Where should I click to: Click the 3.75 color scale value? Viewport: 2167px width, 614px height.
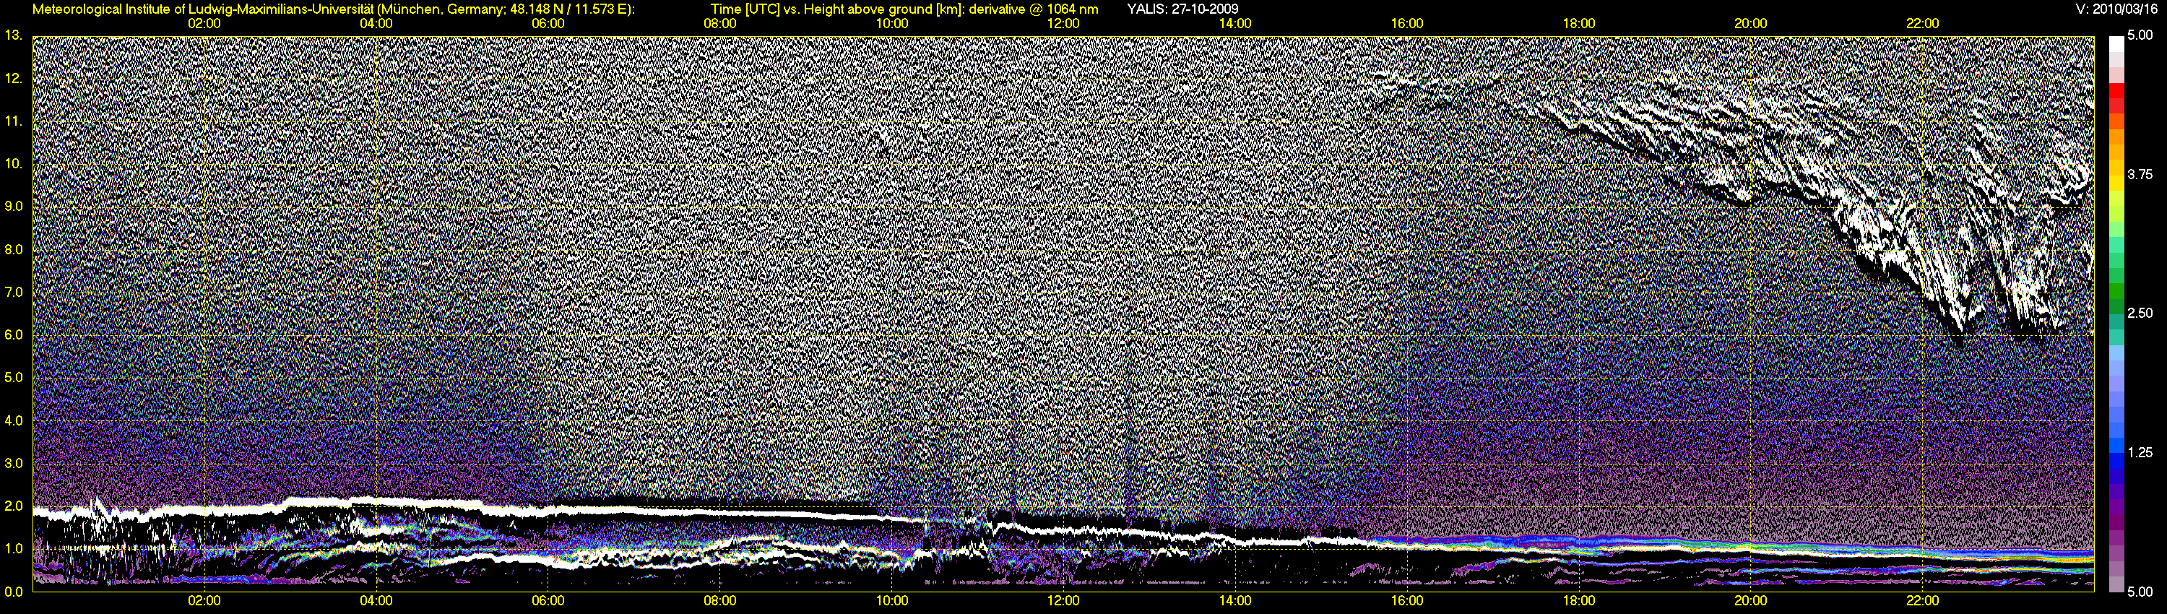2140,174
